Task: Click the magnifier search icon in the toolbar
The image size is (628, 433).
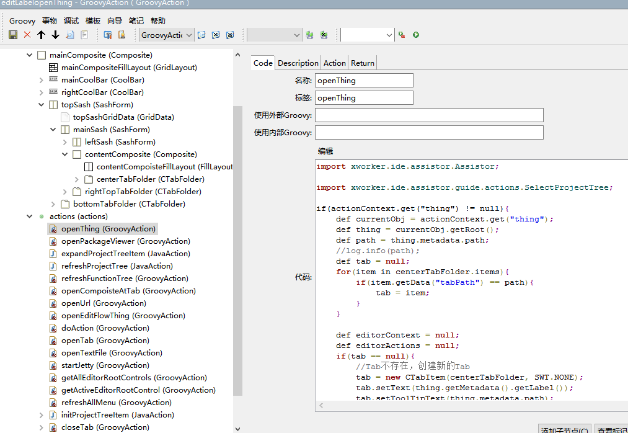Action: point(70,35)
